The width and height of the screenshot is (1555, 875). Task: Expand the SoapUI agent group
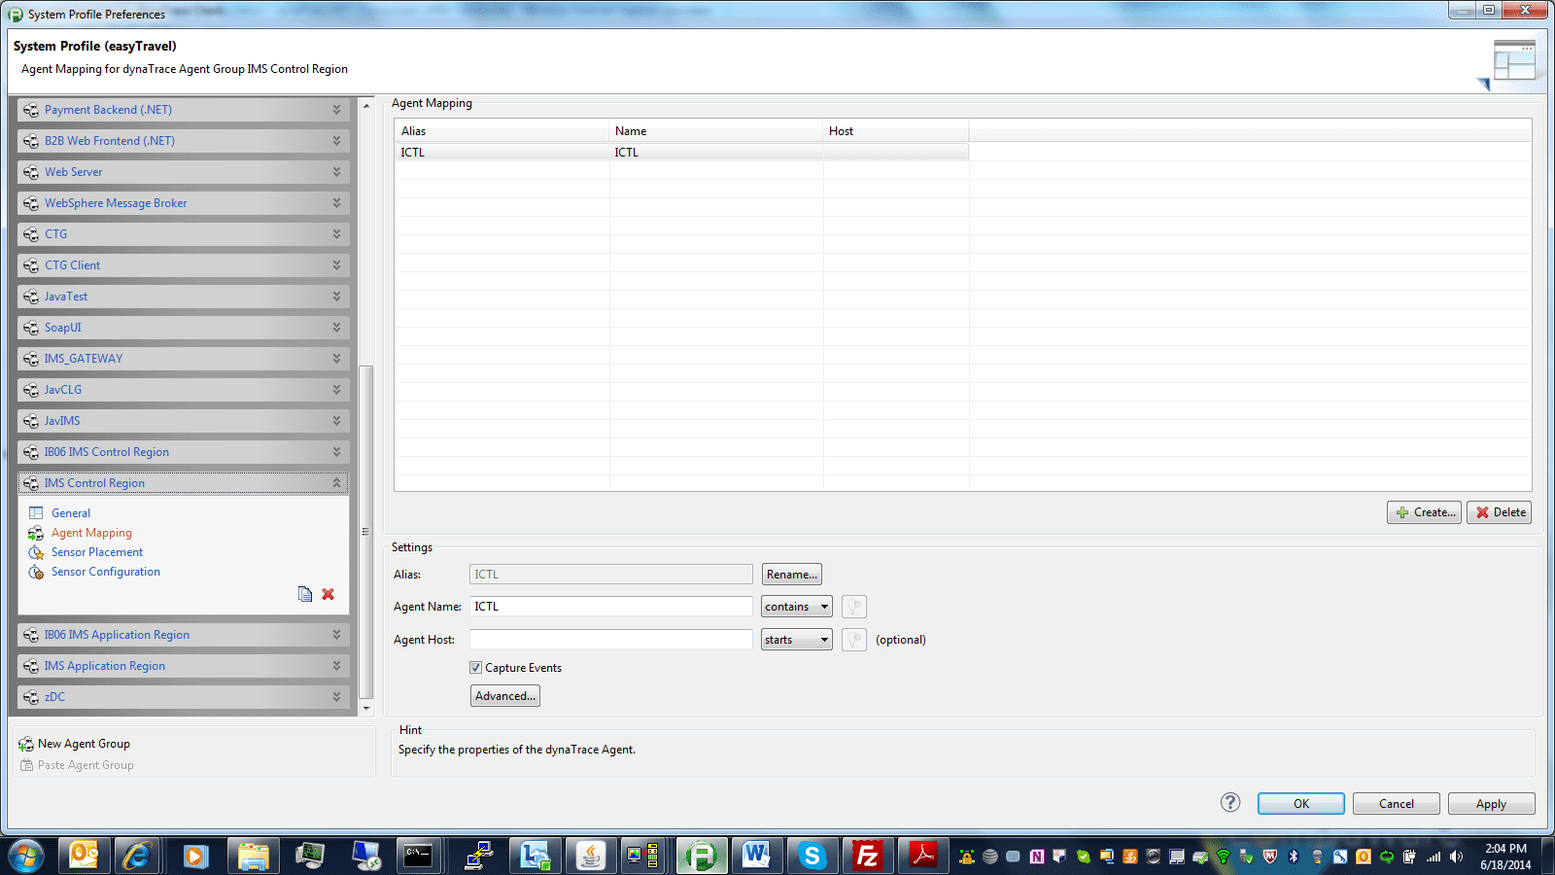pos(336,328)
